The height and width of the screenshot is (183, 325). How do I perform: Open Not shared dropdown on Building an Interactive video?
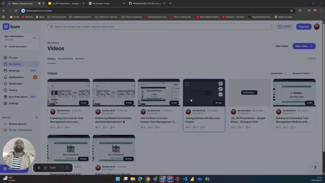pyautogui.click(x=289, y=113)
